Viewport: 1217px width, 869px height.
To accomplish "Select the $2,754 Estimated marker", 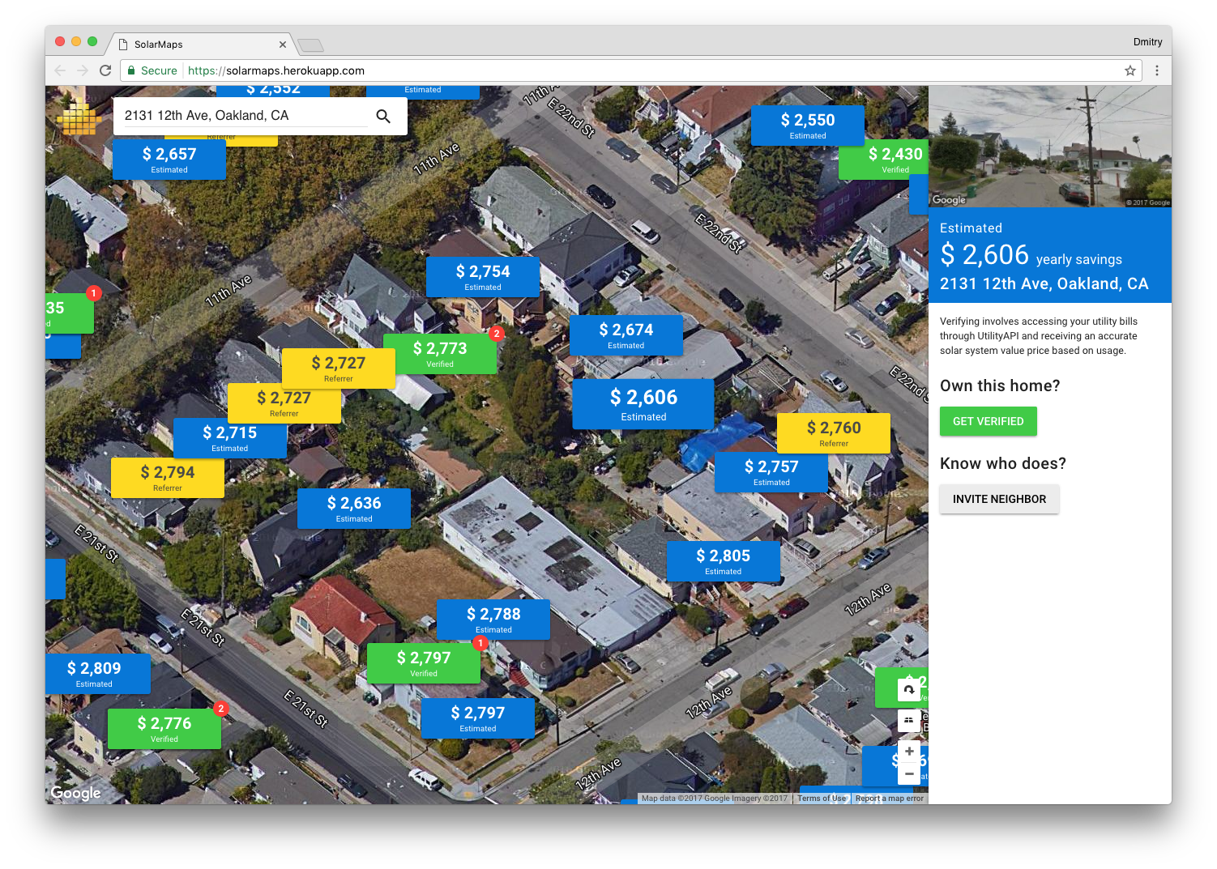I will point(483,277).
